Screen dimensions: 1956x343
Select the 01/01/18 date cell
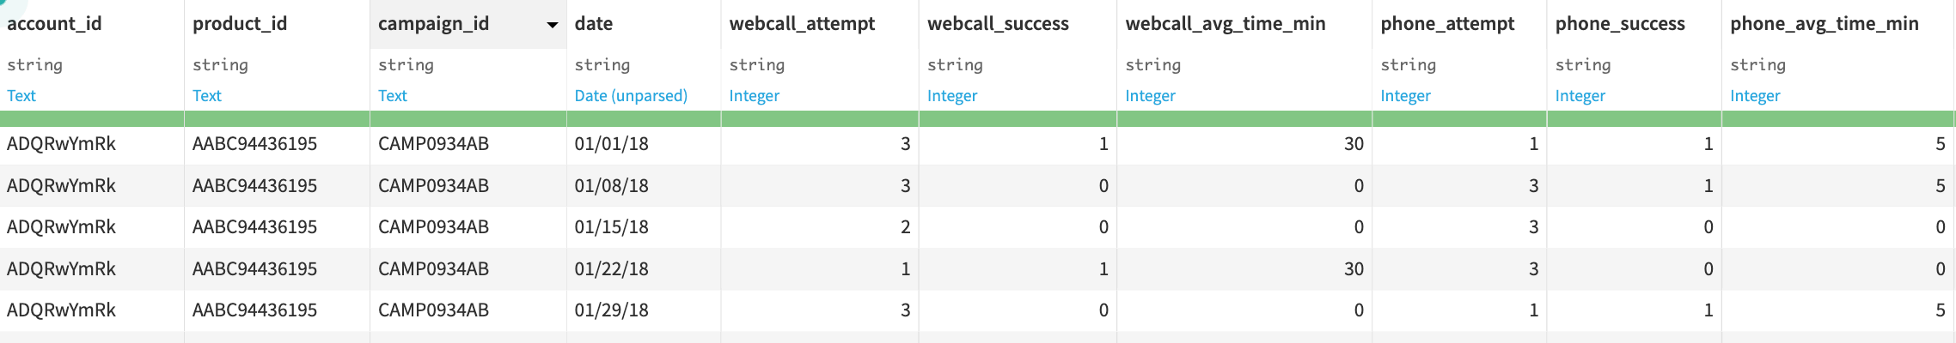point(612,144)
